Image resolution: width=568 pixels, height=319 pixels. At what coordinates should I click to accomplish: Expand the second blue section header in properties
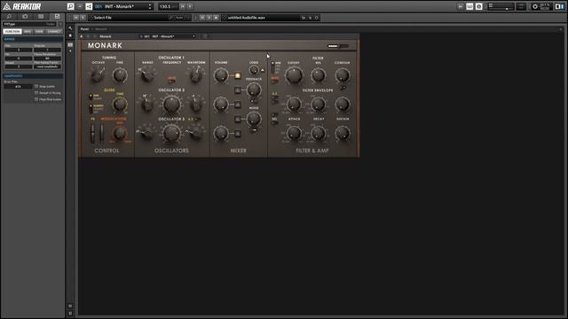click(x=33, y=76)
